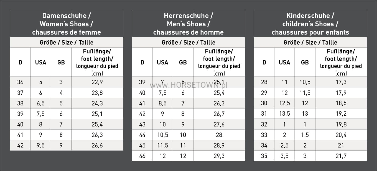Click the 27,6 foot length in men's table
Screen dimensions: 377x171
tap(219, 124)
